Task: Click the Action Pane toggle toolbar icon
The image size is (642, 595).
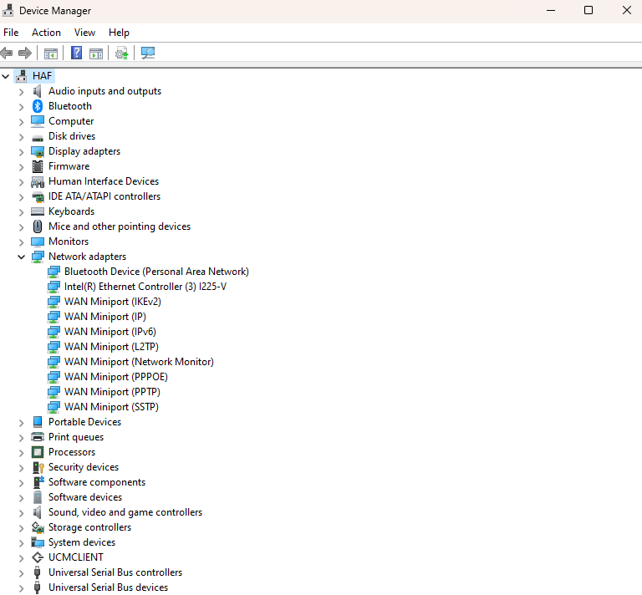Action: 96,53
